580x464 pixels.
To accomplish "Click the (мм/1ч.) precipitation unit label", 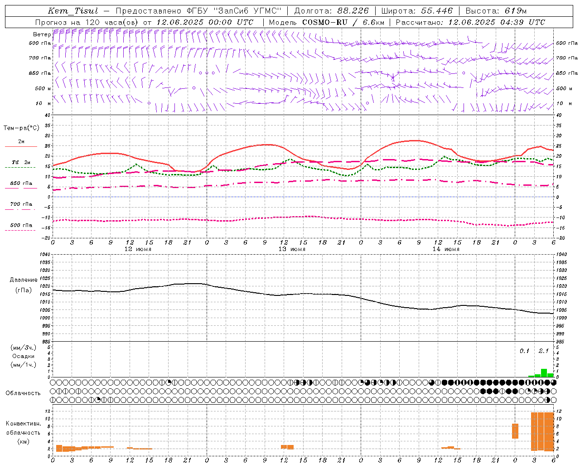I will click(x=24, y=365).
